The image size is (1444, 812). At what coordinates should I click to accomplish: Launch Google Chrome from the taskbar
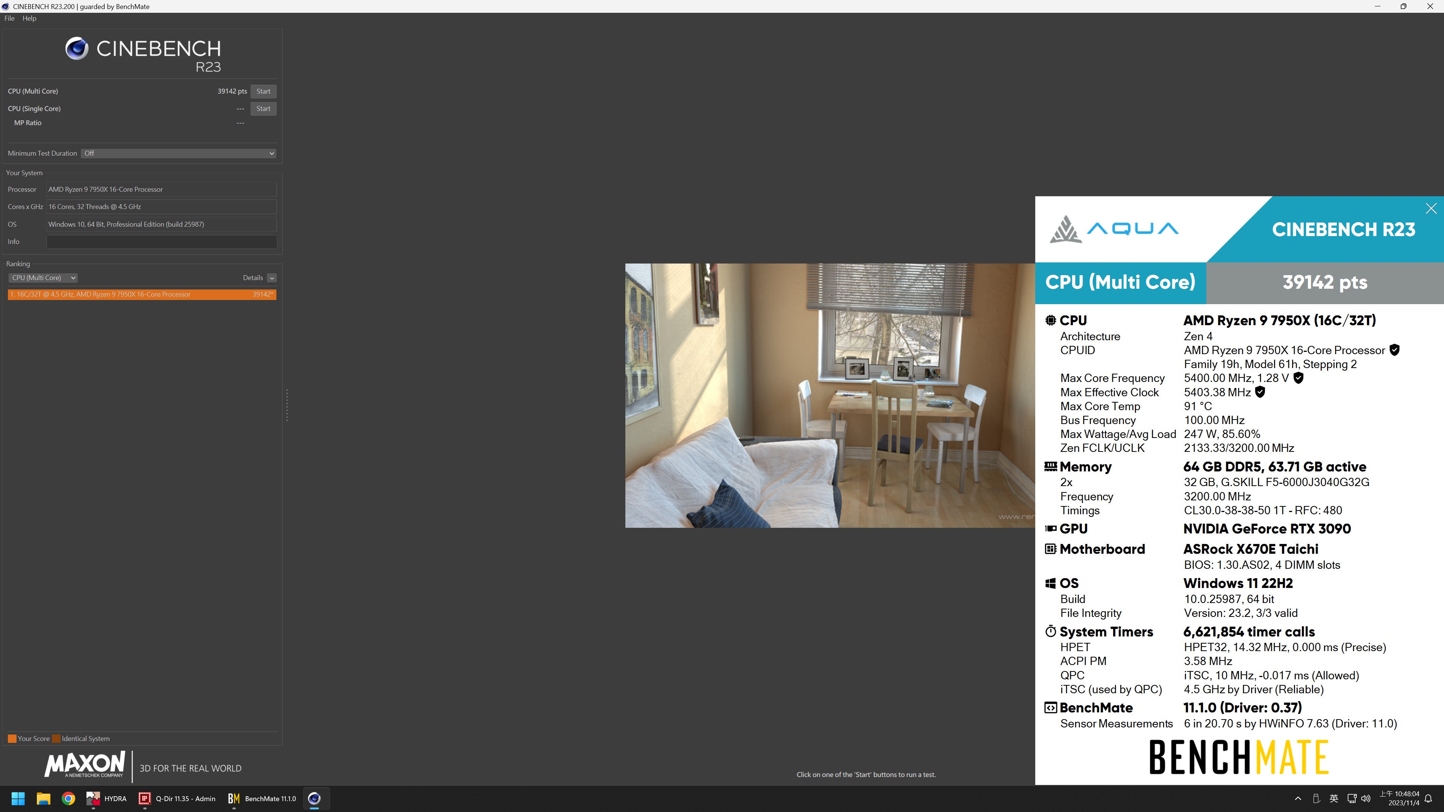68,798
